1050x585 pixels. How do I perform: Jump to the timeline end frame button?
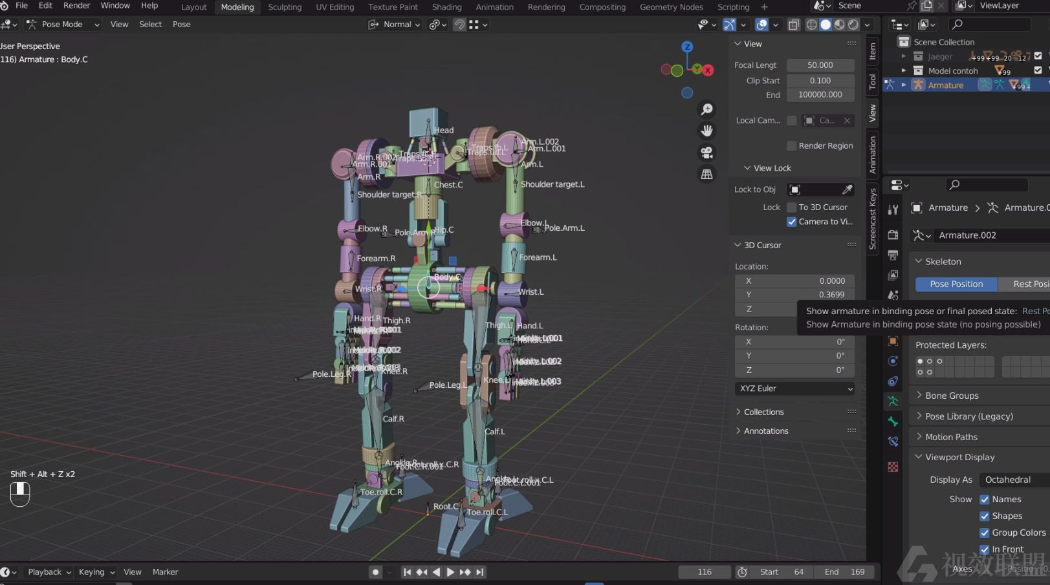click(x=479, y=572)
